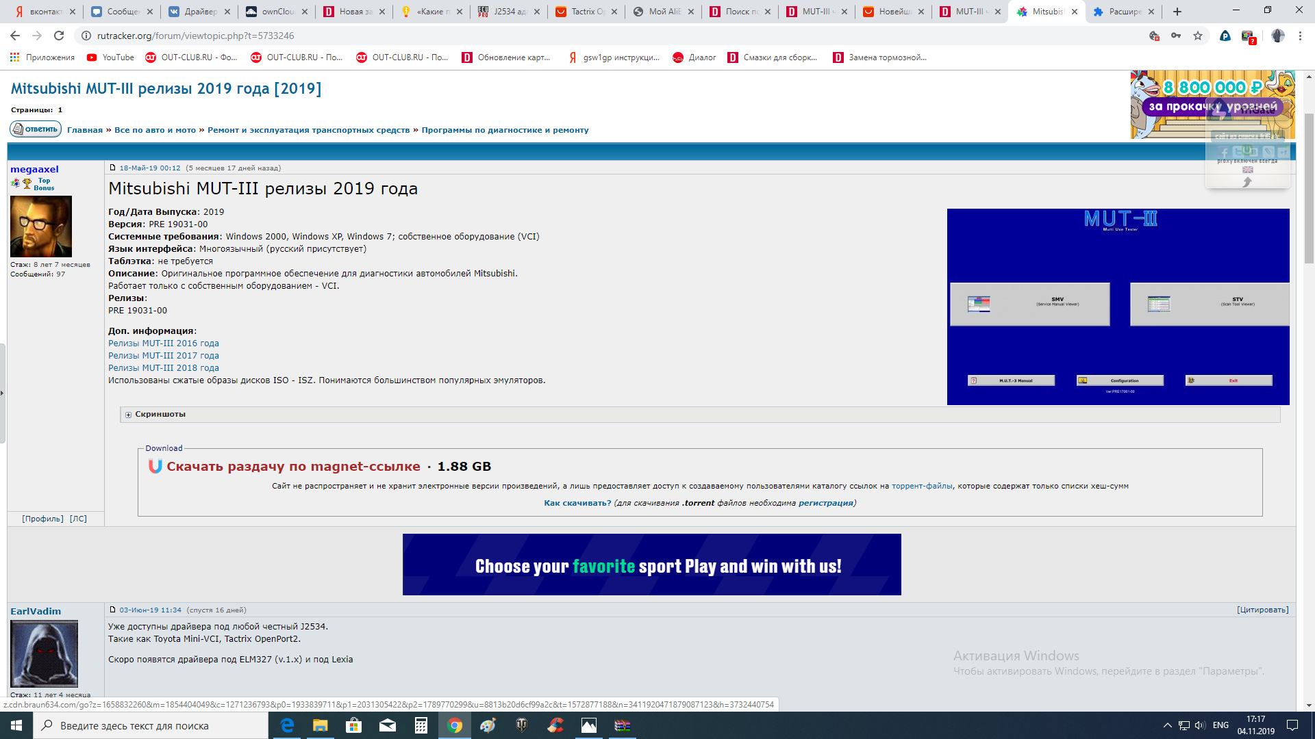
Task: Open taskbar volume icon
Action: coord(1200,725)
